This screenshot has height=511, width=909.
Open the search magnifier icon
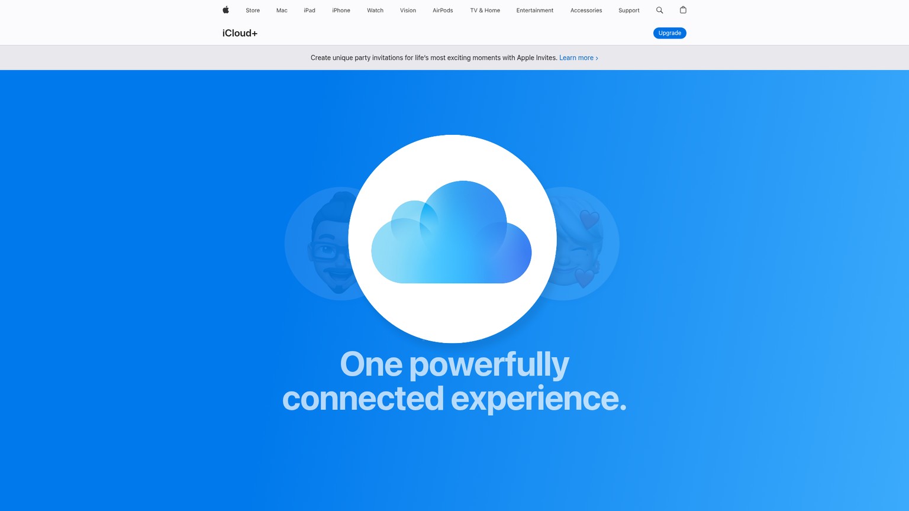659,10
